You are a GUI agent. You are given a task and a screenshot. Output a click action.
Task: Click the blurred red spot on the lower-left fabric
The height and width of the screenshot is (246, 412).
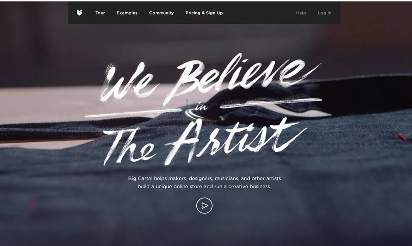[x=33, y=204]
